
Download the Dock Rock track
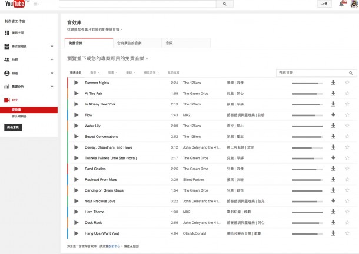point(333,222)
